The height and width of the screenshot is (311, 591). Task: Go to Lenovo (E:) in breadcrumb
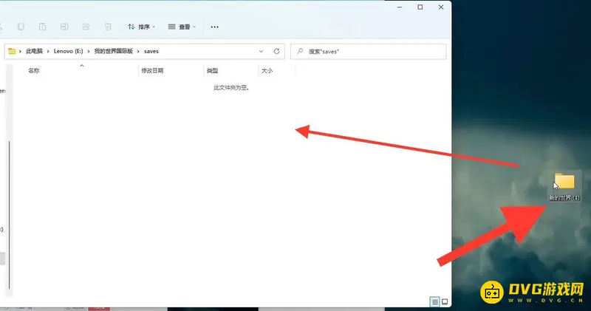pyautogui.click(x=69, y=52)
